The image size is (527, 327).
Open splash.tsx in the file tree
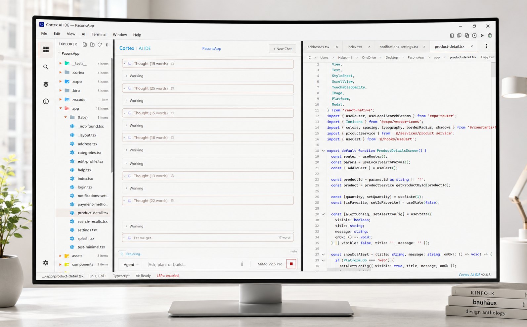coord(86,239)
